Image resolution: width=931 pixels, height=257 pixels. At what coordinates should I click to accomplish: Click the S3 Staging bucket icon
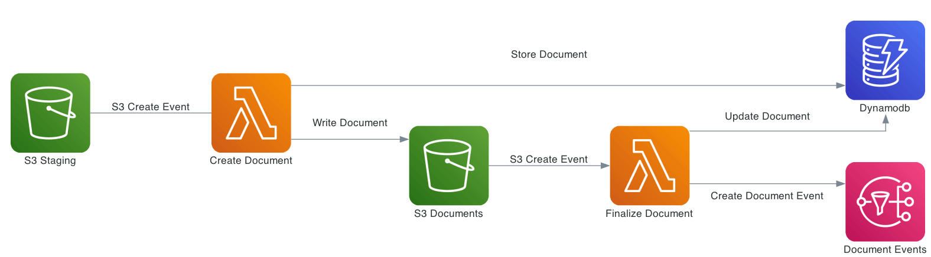(x=50, y=113)
